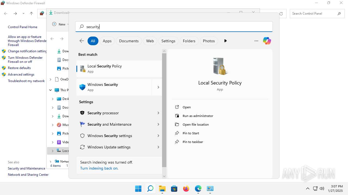Screen dimensions: 348x195
Task: Click the network tray icon
Action: [315, 188]
